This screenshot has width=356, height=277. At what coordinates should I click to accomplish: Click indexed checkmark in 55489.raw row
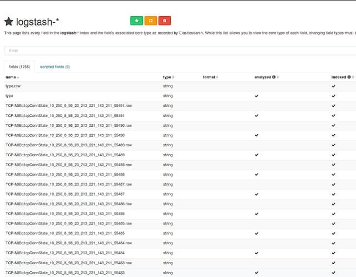(x=334, y=145)
